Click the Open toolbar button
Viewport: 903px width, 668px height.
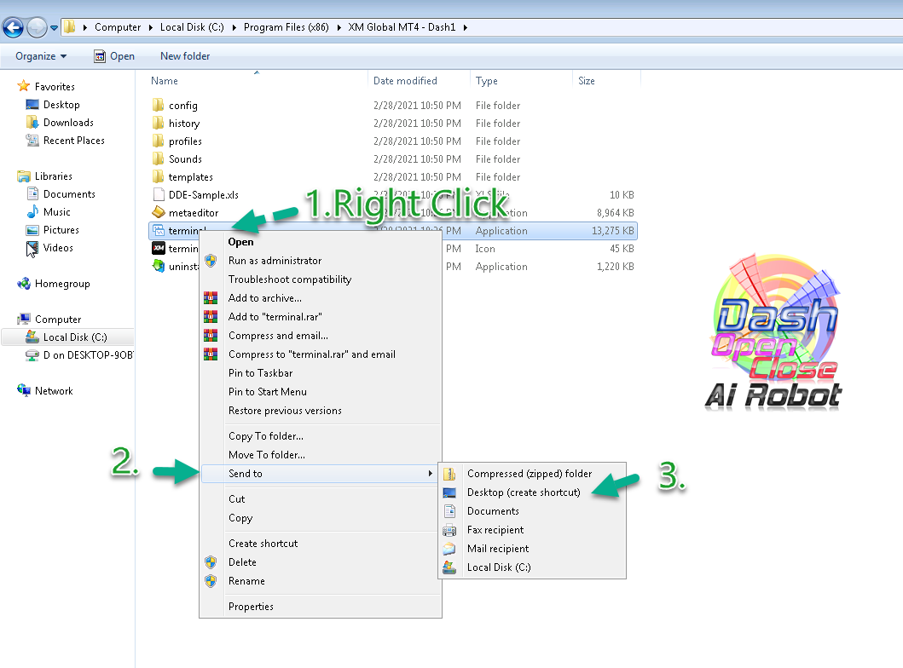click(114, 56)
